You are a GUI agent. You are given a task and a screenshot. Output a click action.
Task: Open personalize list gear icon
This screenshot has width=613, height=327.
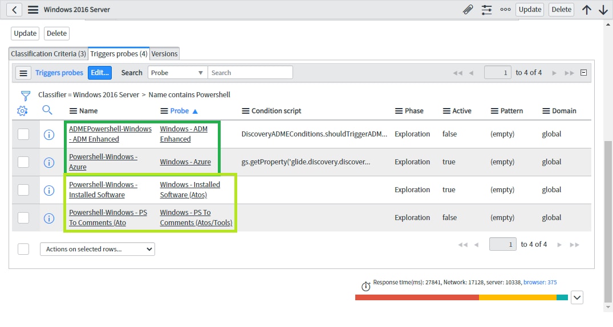click(22, 111)
